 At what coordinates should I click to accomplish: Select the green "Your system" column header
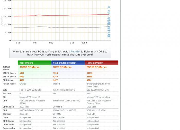coord(34,63)
